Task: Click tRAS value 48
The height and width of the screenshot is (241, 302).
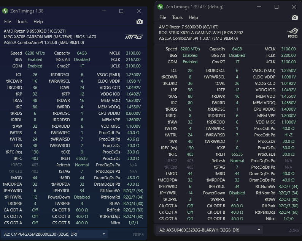Action: click(x=35, y=100)
